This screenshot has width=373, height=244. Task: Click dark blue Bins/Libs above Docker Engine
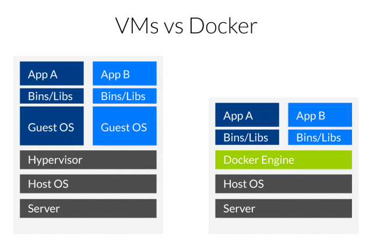247,137
